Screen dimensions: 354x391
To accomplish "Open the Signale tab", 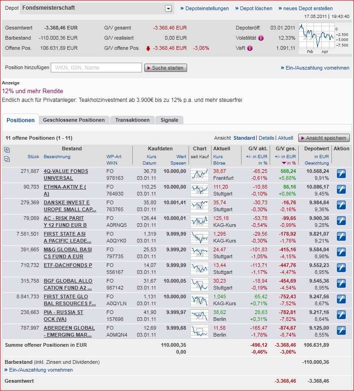I will (169, 120).
